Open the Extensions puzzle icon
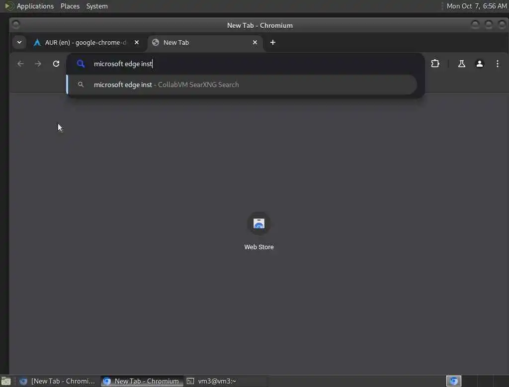Viewport: 509px width, 387px height. (435, 64)
